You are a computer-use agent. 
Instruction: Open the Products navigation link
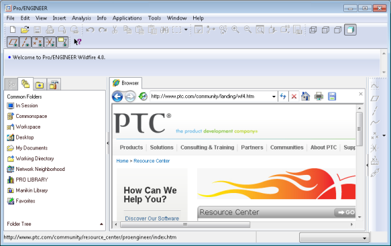[x=131, y=147]
